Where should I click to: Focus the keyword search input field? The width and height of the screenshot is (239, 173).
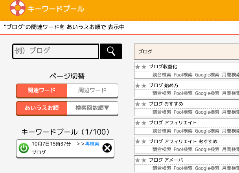(56, 51)
